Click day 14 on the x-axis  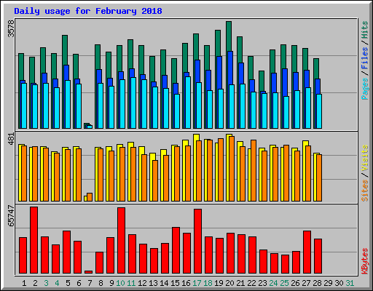click(x=164, y=283)
